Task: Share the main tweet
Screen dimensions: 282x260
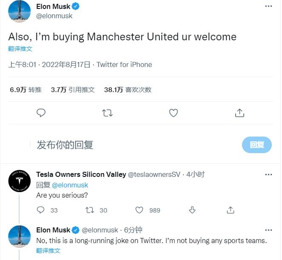Action: tap(239, 113)
